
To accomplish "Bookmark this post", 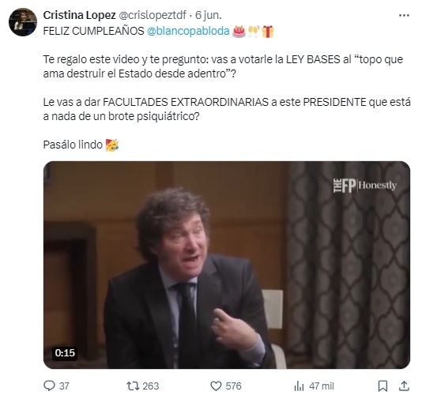I will [382, 386].
